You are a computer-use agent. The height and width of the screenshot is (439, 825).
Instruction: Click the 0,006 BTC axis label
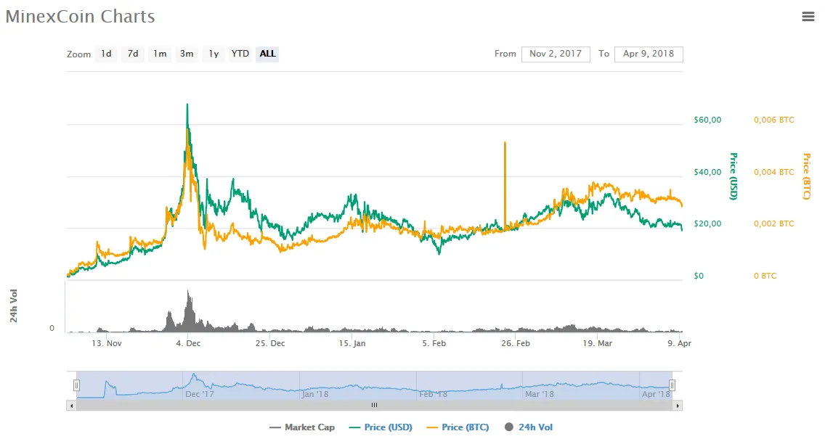tap(774, 120)
